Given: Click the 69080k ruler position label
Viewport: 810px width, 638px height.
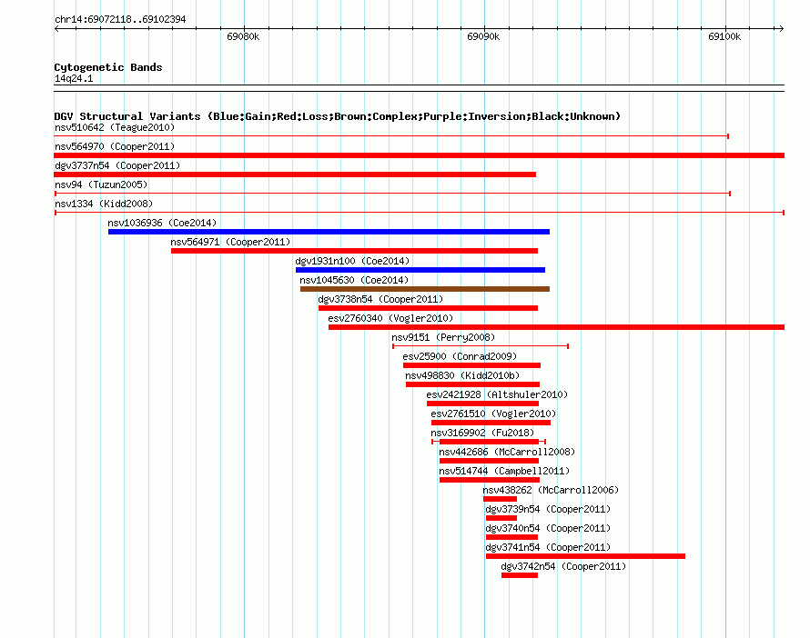Looking at the screenshot, I should point(243,36).
